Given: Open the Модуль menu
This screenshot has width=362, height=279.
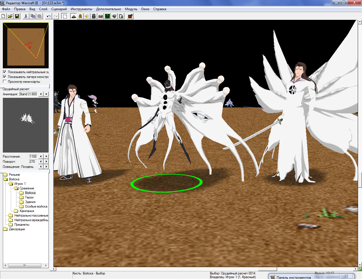Looking at the screenshot, I should [x=131, y=9].
